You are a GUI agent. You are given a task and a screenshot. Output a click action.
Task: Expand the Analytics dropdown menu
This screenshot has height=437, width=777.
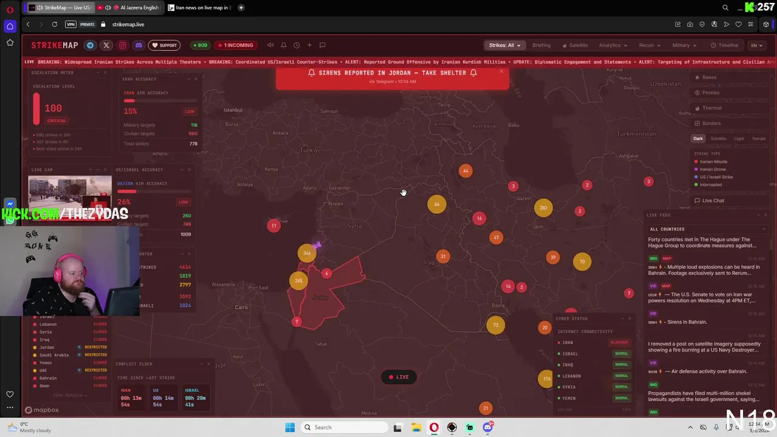click(613, 45)
